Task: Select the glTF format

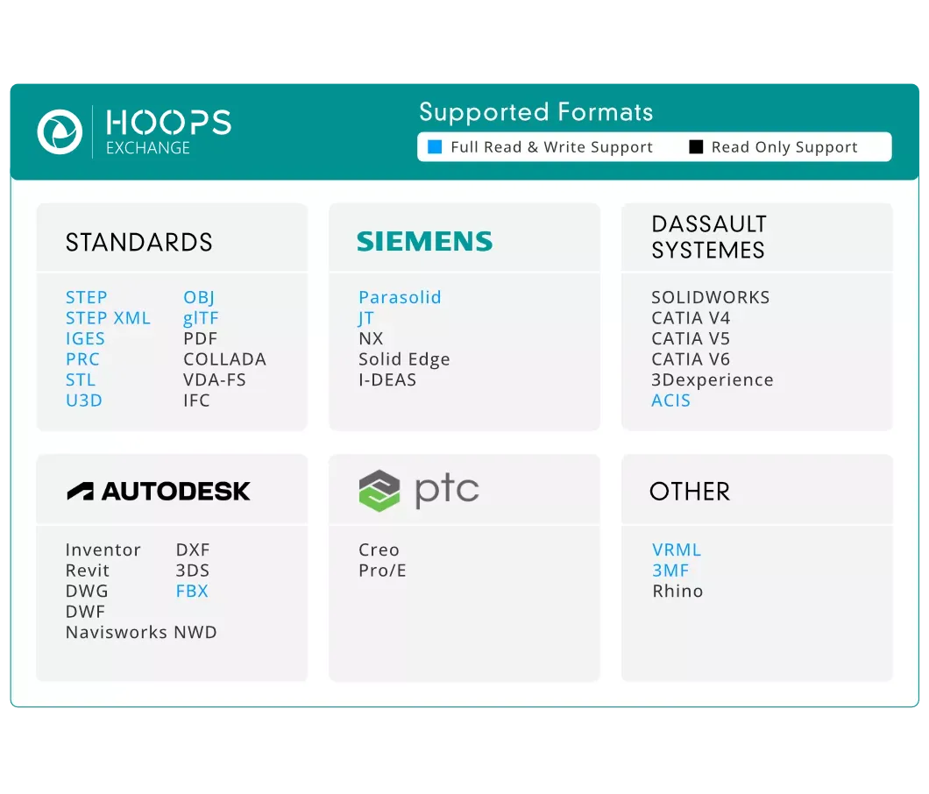Action: pyautogui.click(x=201, y=319)
